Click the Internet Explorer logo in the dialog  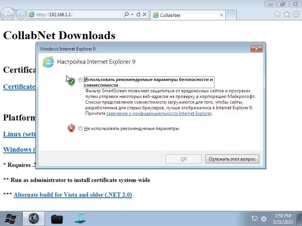coord(48,62)
